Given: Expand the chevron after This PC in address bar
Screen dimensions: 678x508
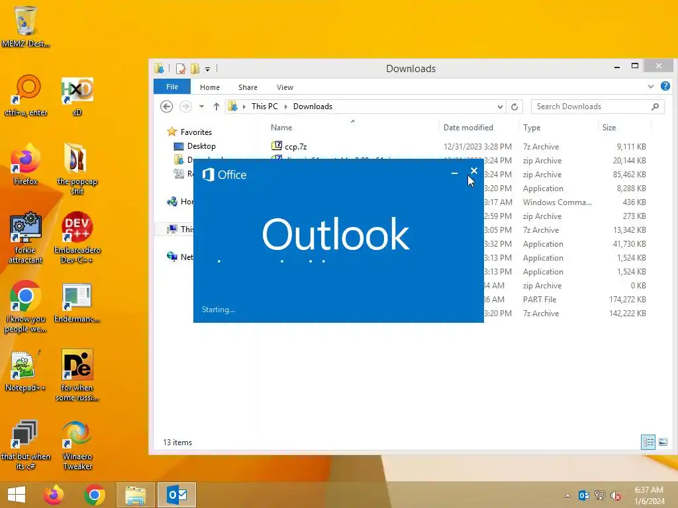Looking at the screenshot, I should point(286,106).
